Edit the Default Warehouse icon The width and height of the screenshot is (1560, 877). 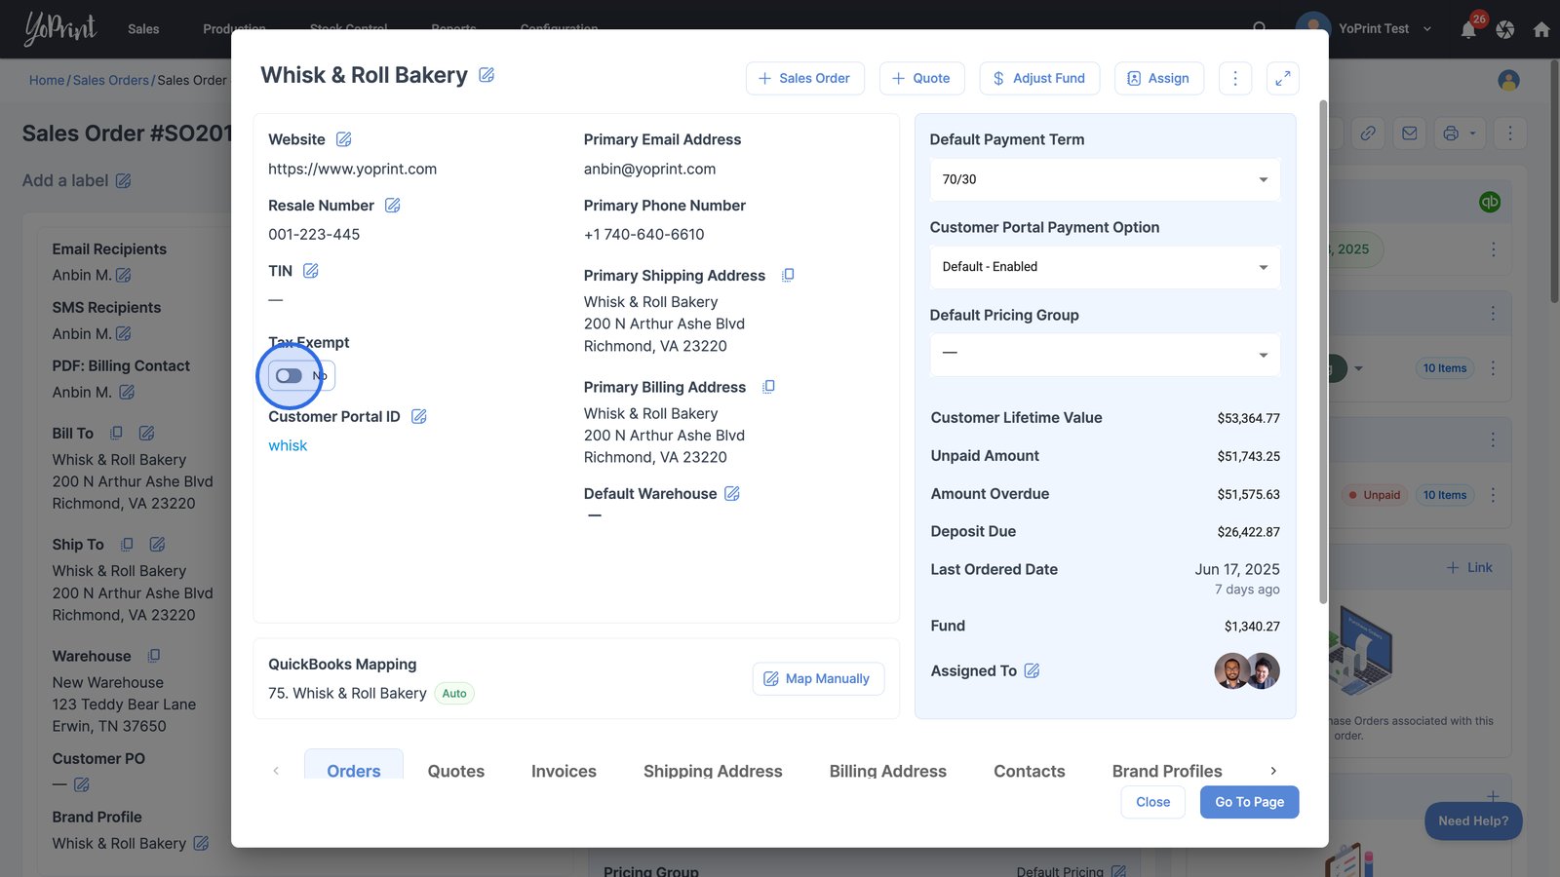click(732, 494)
